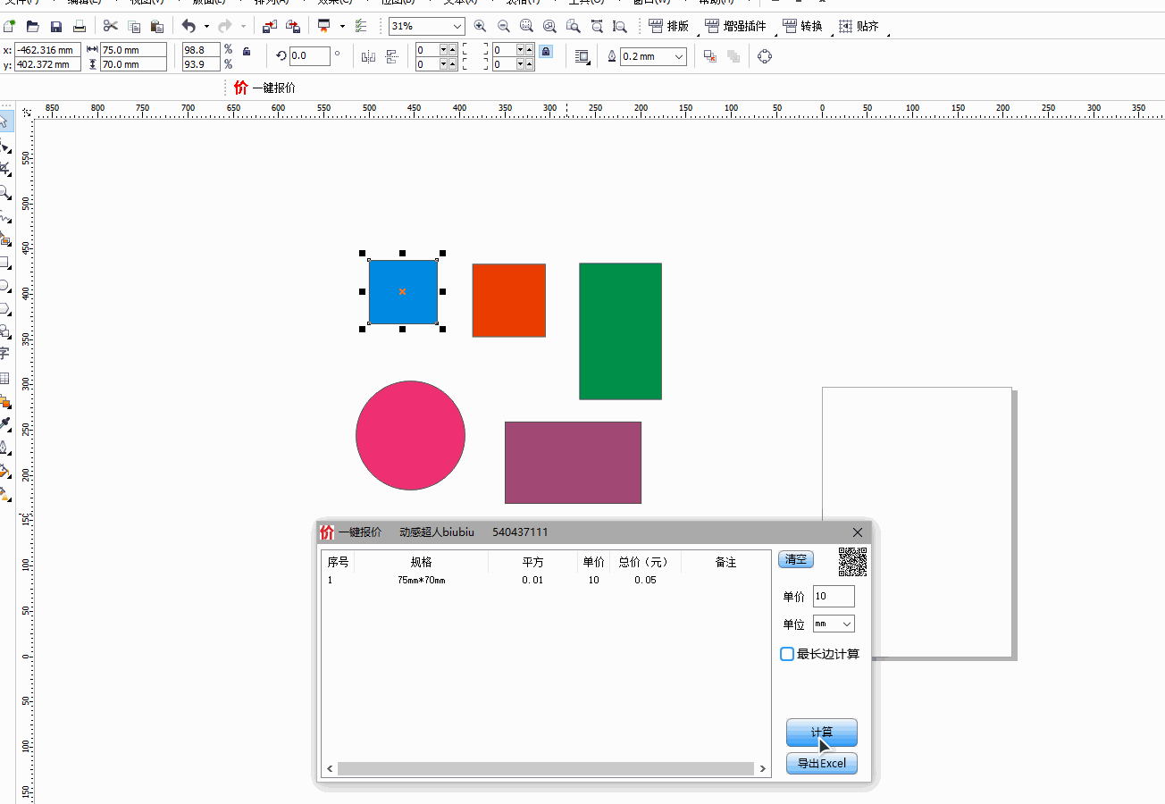Image resolution: width=1165 pixels, height=804 pixels.
Task: Select the Table tool in toolbox
Action: pos(4,378)
